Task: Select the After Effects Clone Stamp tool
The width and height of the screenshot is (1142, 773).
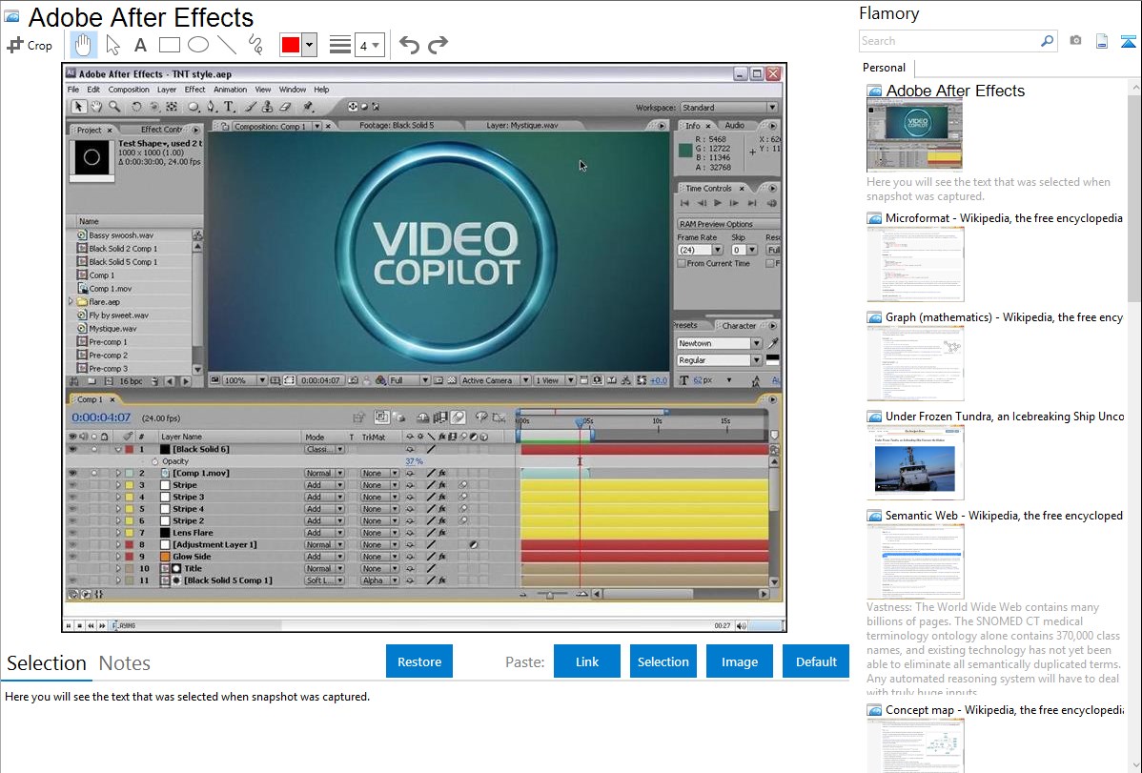Action: (x=267, y=107)
